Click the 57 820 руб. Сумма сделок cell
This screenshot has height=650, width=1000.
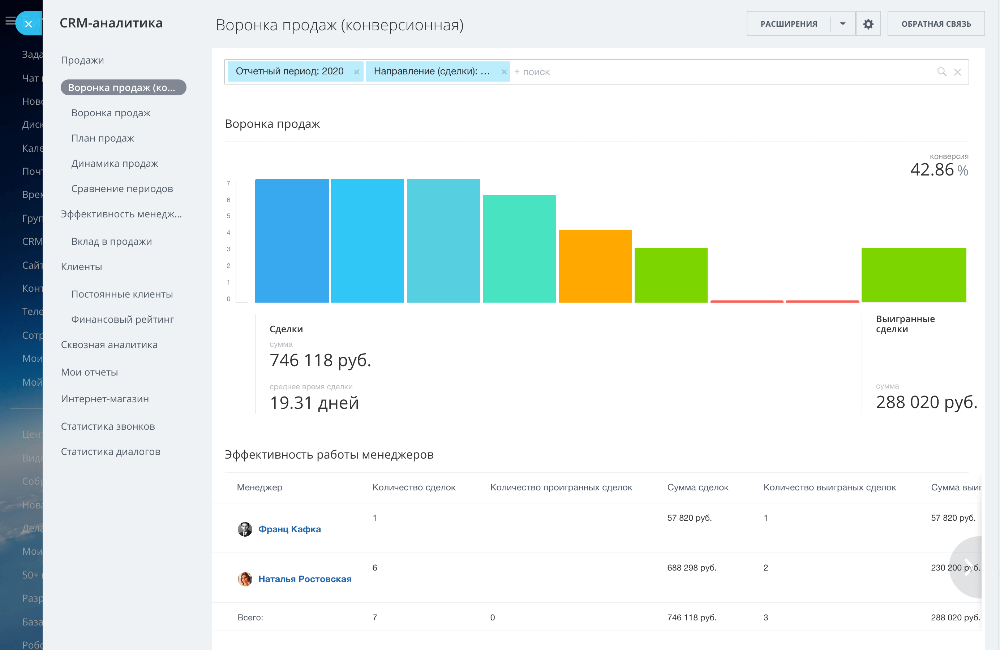[689, 518]
